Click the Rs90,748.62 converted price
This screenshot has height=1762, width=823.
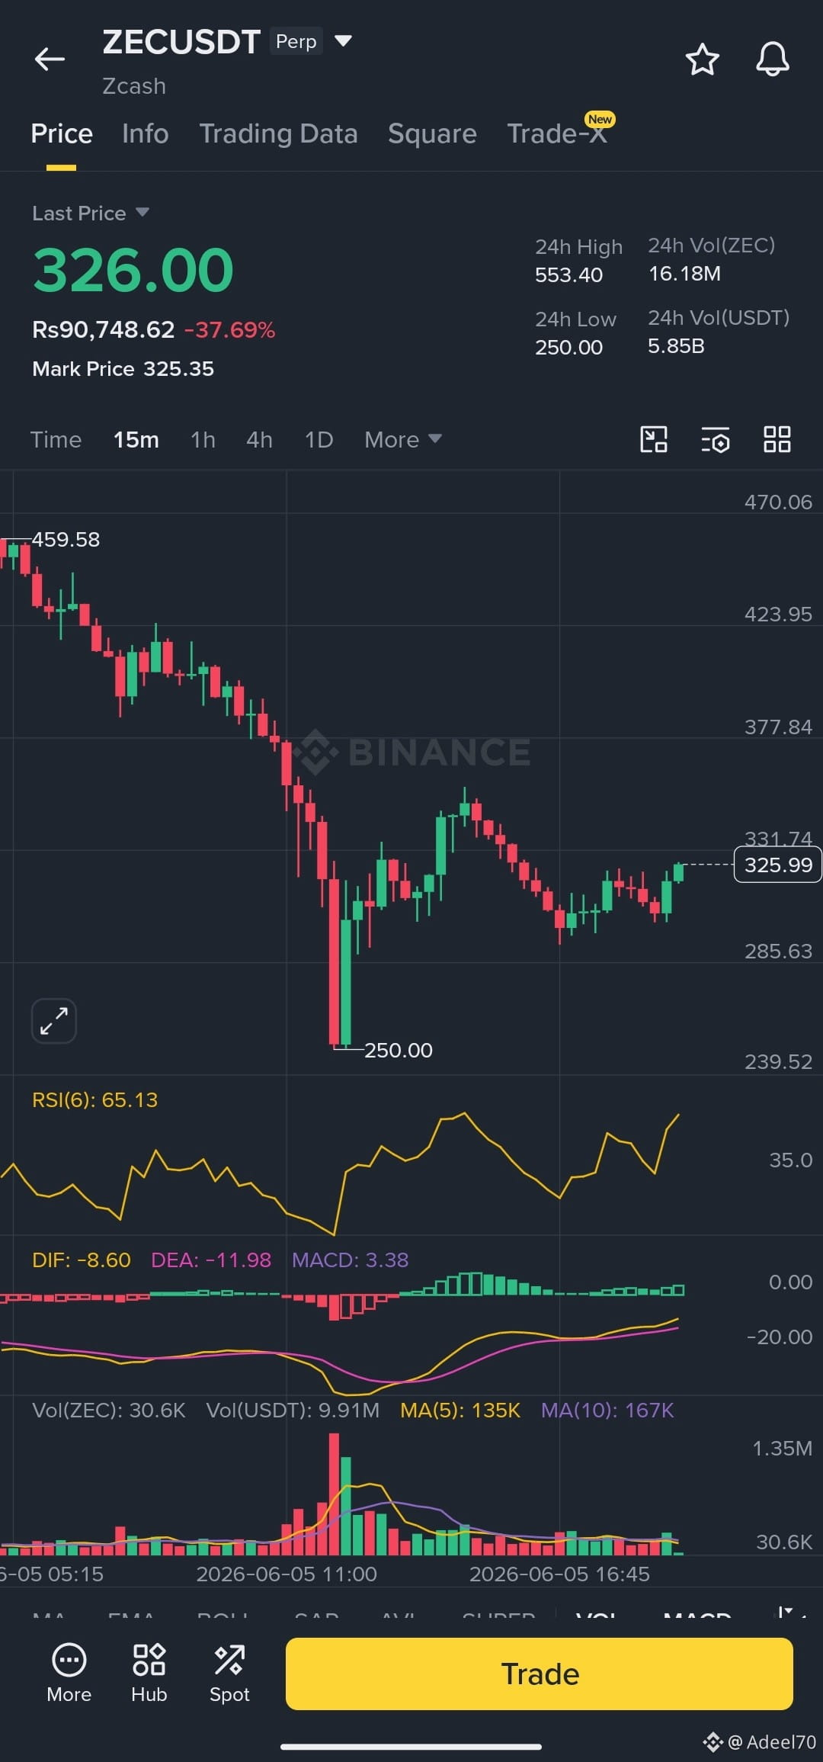104,329
